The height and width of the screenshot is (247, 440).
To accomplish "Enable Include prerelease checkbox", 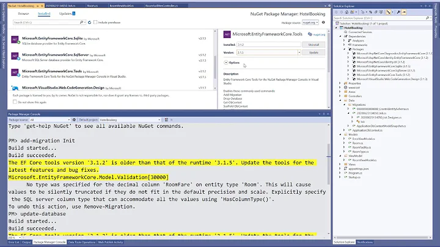I will click(95, 22).
